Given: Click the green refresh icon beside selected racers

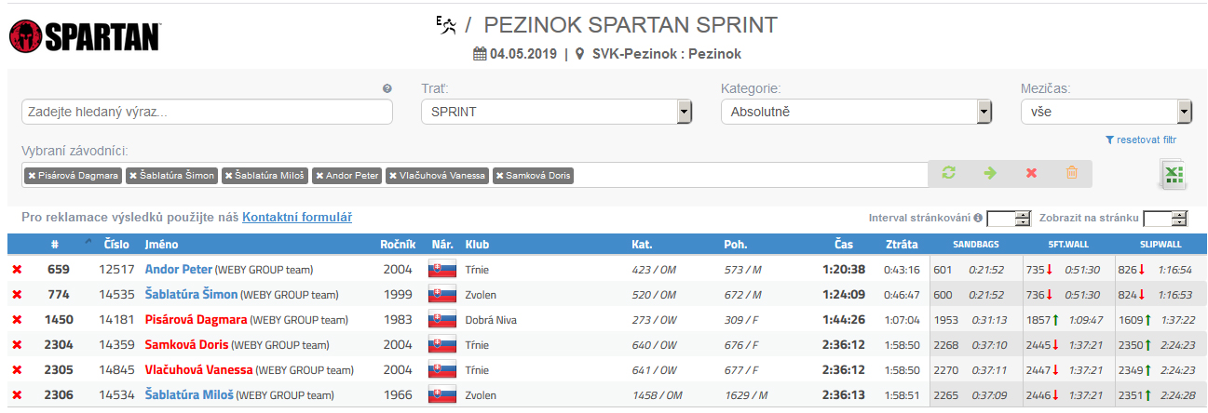Looking at the screenshot, I should [949, 173].
